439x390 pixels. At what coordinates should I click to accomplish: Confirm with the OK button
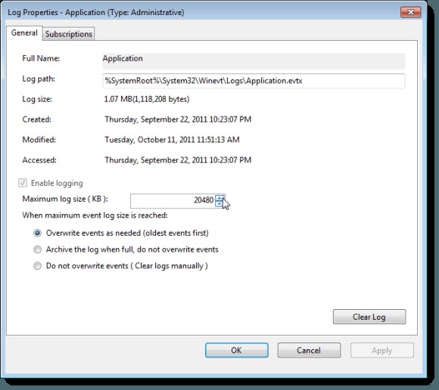(x=237, y=350)
